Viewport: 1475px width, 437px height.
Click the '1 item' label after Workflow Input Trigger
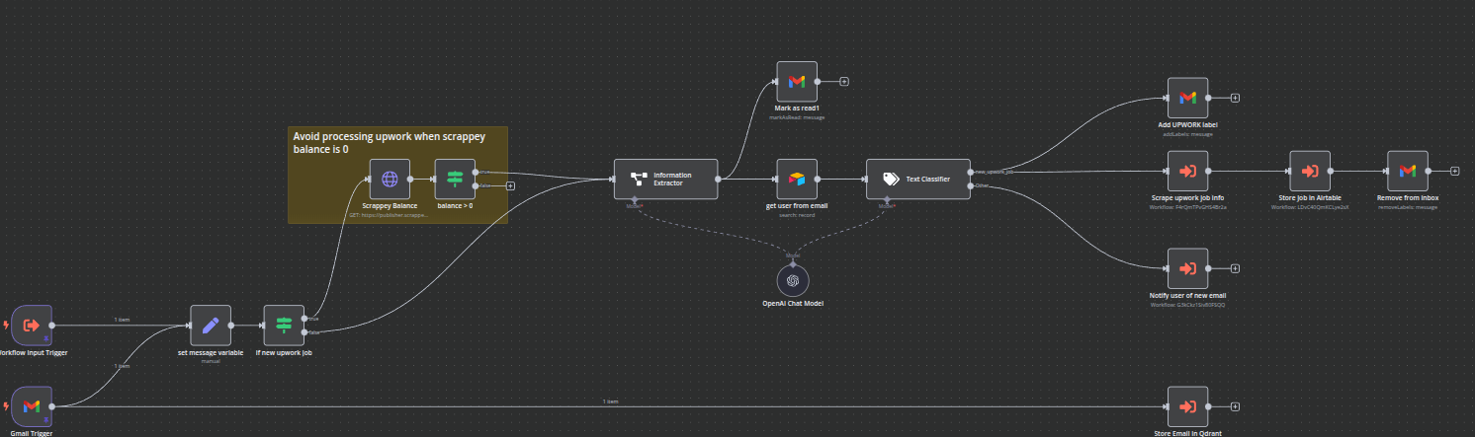pos(121,320)
